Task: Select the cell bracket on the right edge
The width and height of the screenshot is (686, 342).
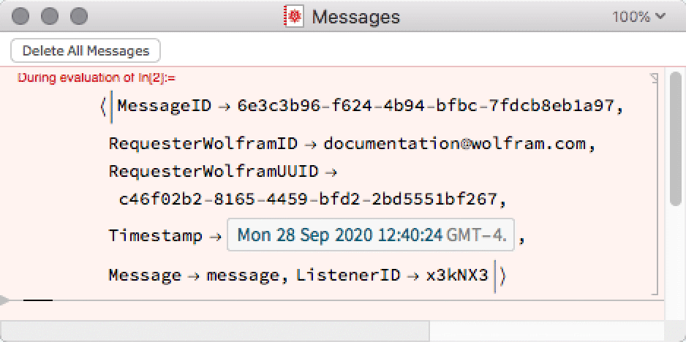Action: pos(655,183)
